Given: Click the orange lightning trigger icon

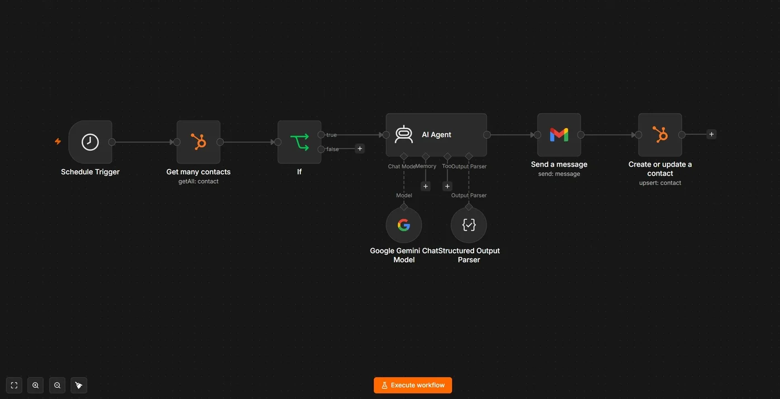Looking at the screenshot, I should tap(57, 142).
